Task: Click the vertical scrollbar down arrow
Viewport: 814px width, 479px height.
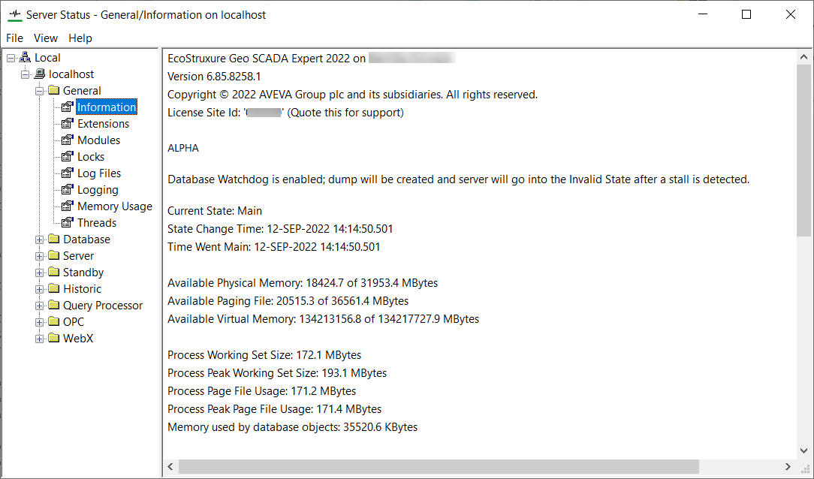Action: click(x=804, y=450)
